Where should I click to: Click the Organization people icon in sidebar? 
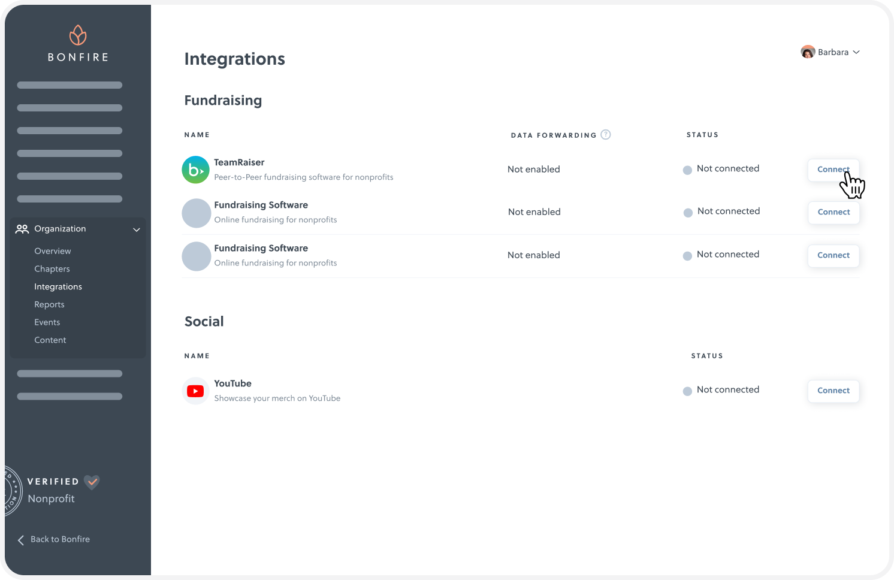click(22, 228)
